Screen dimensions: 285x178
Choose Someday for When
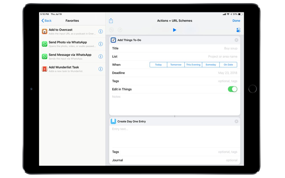click(211, 65)
